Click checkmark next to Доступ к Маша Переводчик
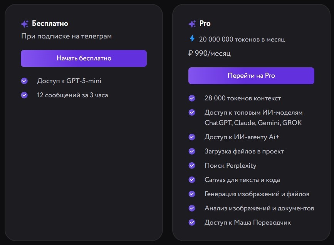Image resolution: width=334 pixels, height=245 pixels. click(x=192, y=222)
